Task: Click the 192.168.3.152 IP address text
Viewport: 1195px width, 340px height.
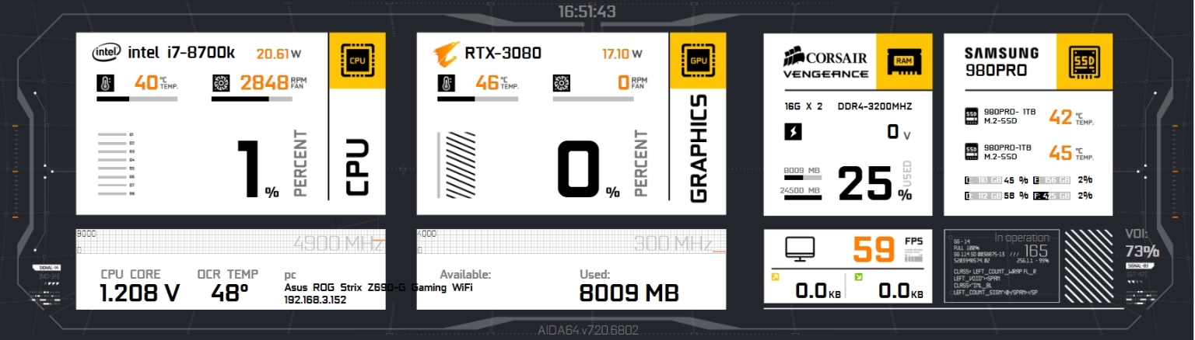Action: click(316, 300)
